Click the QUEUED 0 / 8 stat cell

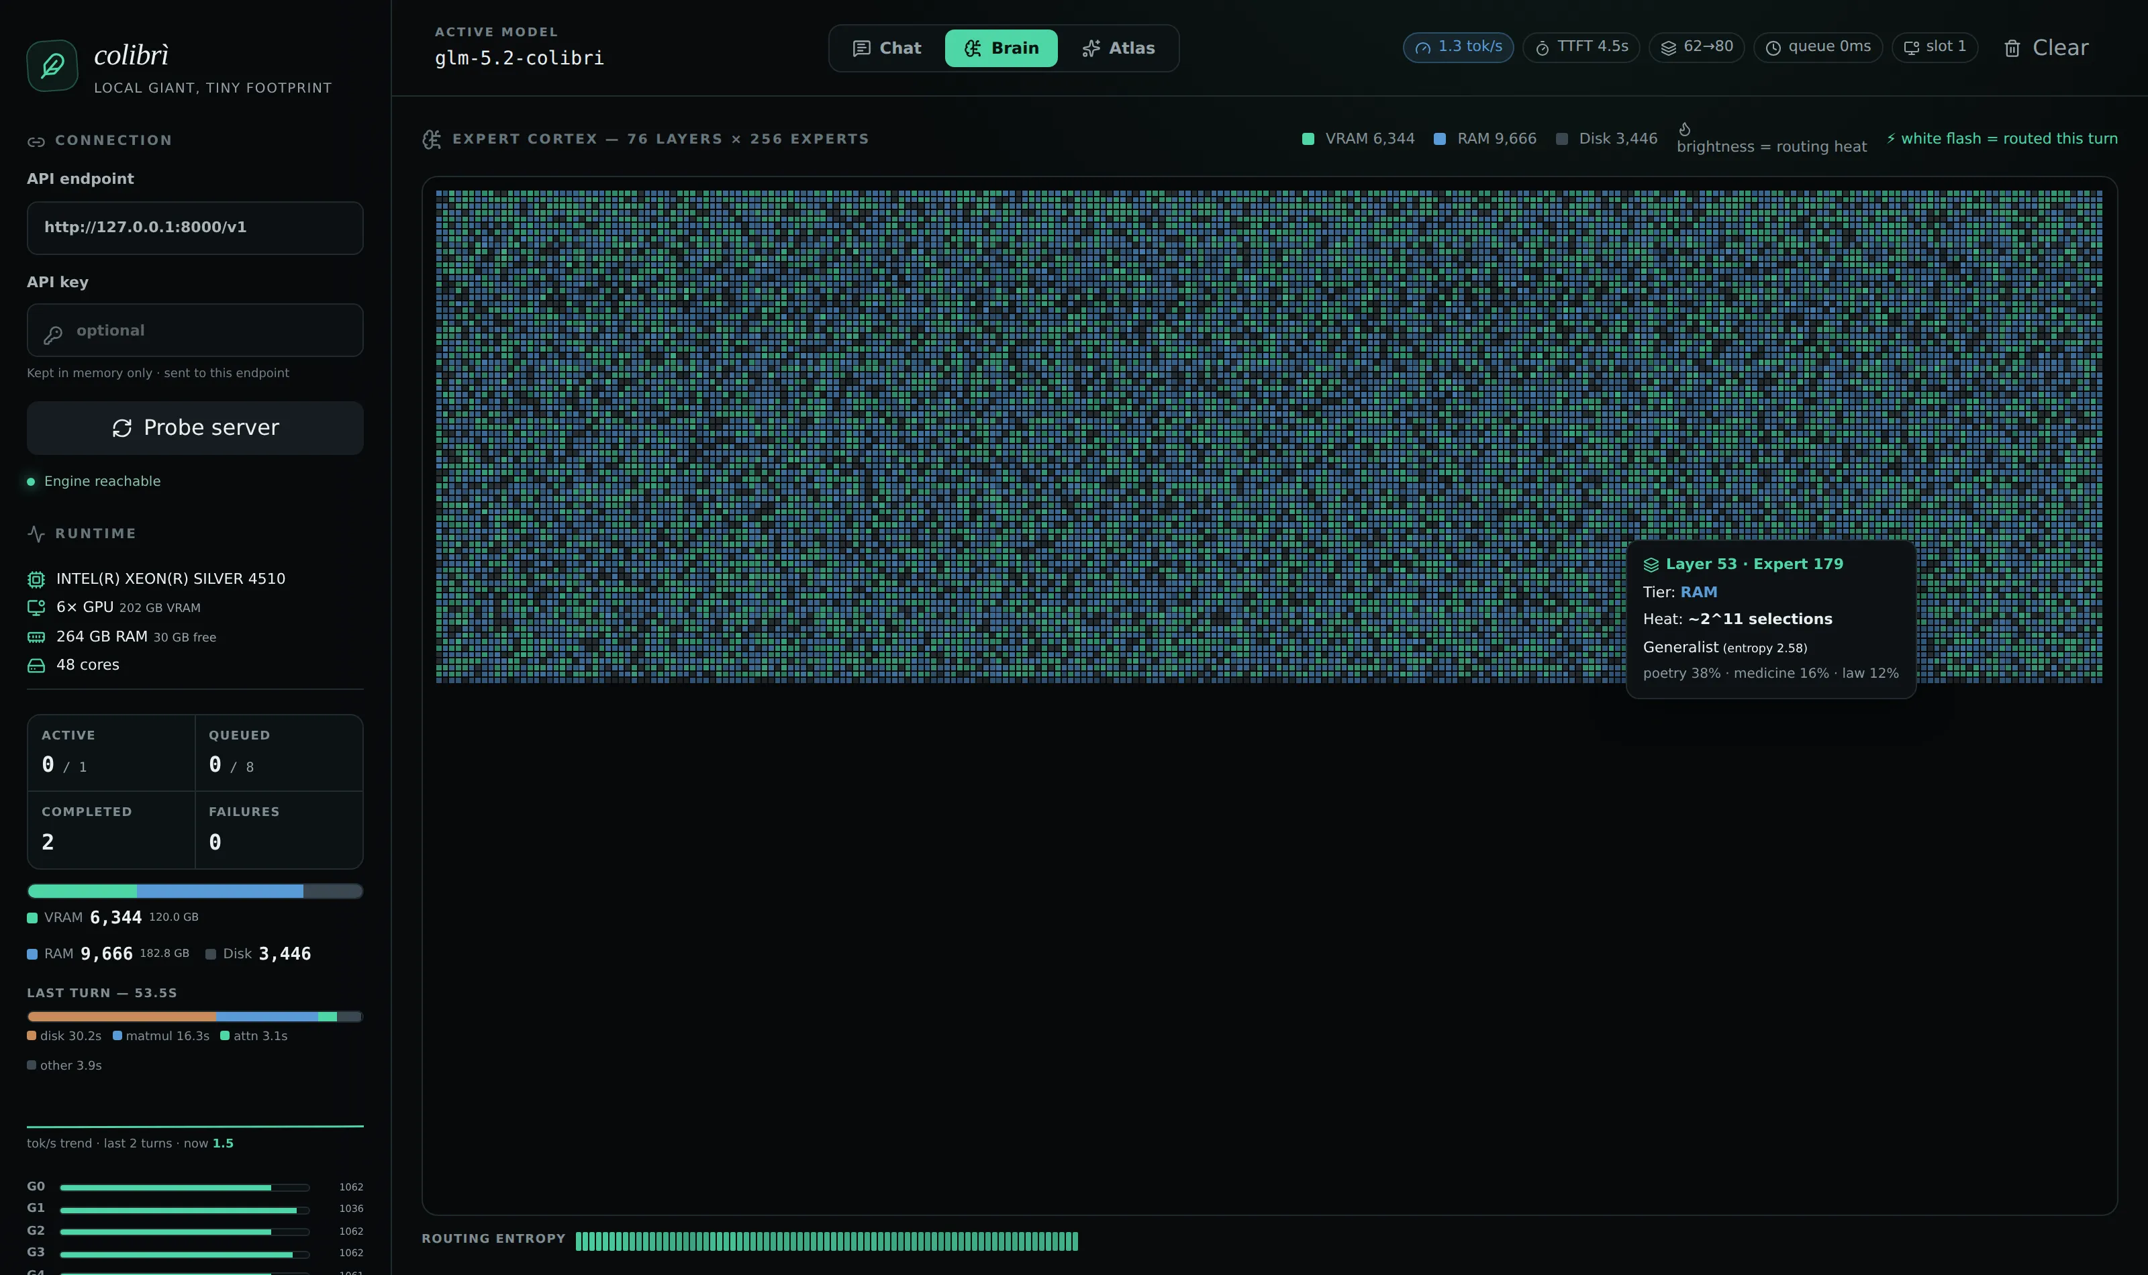279,753
